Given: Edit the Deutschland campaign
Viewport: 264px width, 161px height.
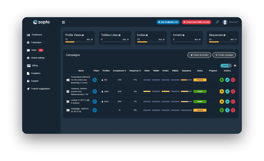Looking at the screenshot, I should tap(227, 80).
